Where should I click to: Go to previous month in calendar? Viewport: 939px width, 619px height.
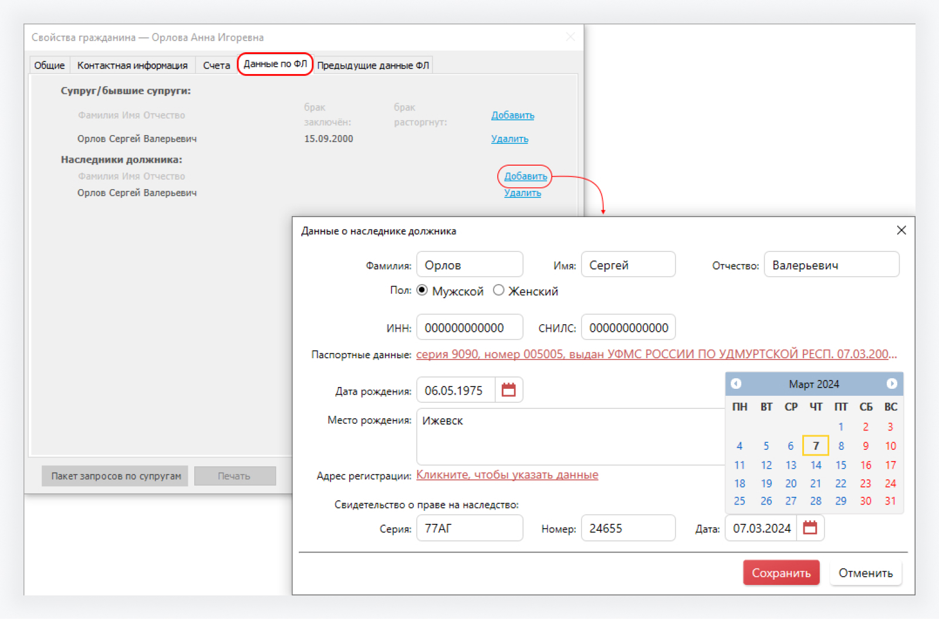point(736,383)
